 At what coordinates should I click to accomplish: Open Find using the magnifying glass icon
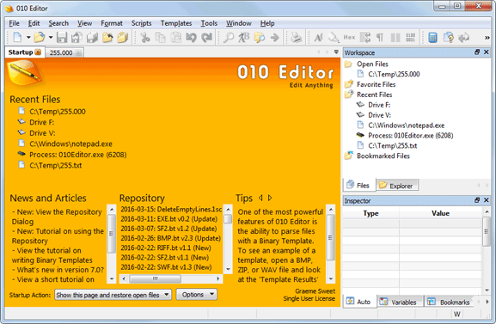[229, 37]
